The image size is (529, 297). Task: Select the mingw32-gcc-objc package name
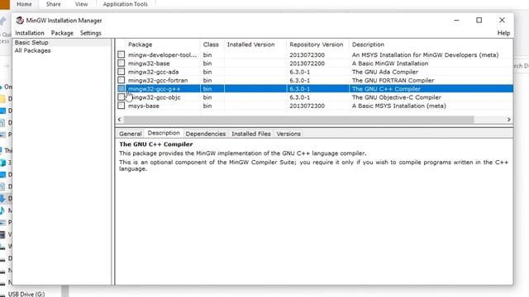tap(155, 97)
